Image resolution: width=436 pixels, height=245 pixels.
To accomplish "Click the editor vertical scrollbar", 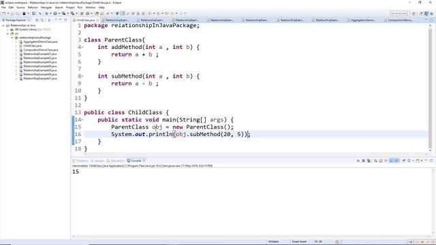I will (x=431, y=88).
